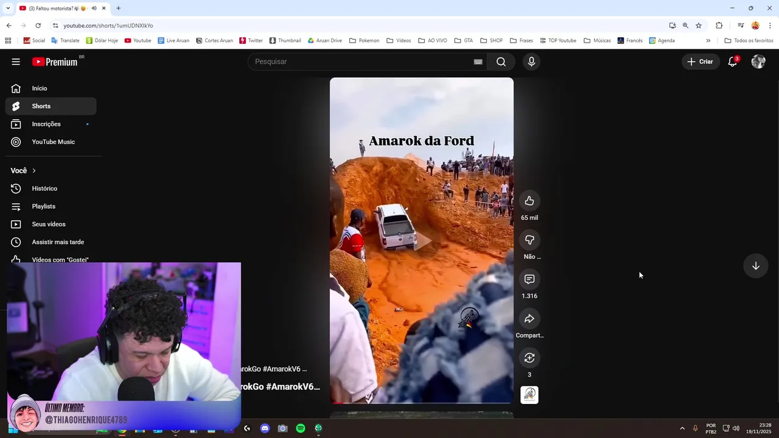Open the Translate bookmark
This screenshot has height=438, width=779.
[65, 41]
